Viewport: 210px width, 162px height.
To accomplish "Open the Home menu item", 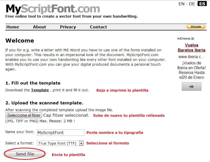I will [13, 27].
